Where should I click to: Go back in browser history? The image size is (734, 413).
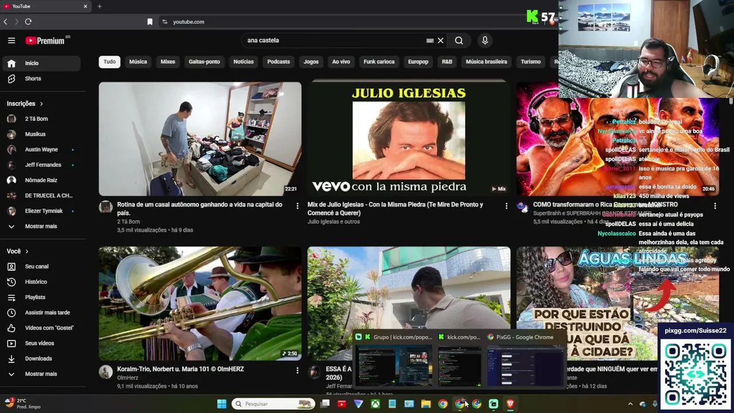[x=5, y=22]
